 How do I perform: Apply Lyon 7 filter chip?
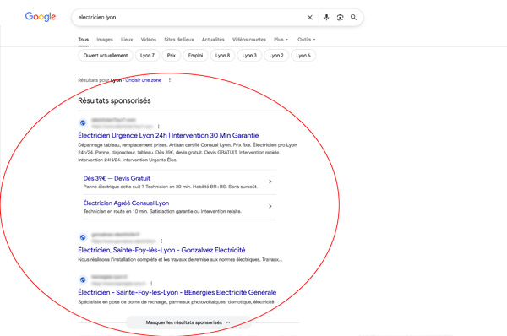click(x=147, y=55)
